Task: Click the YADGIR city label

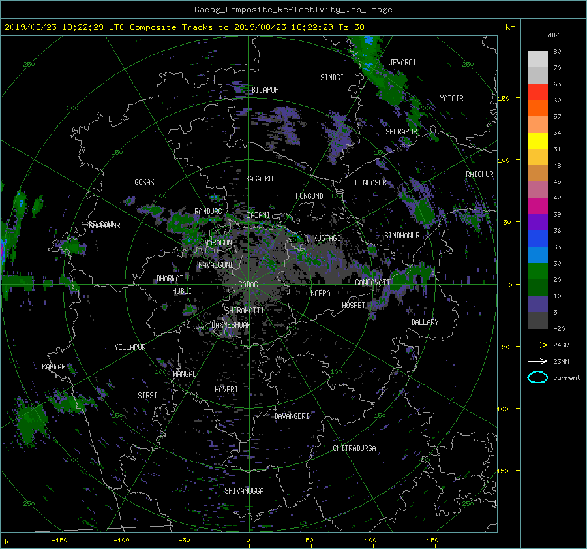Action: pos(451,99)
